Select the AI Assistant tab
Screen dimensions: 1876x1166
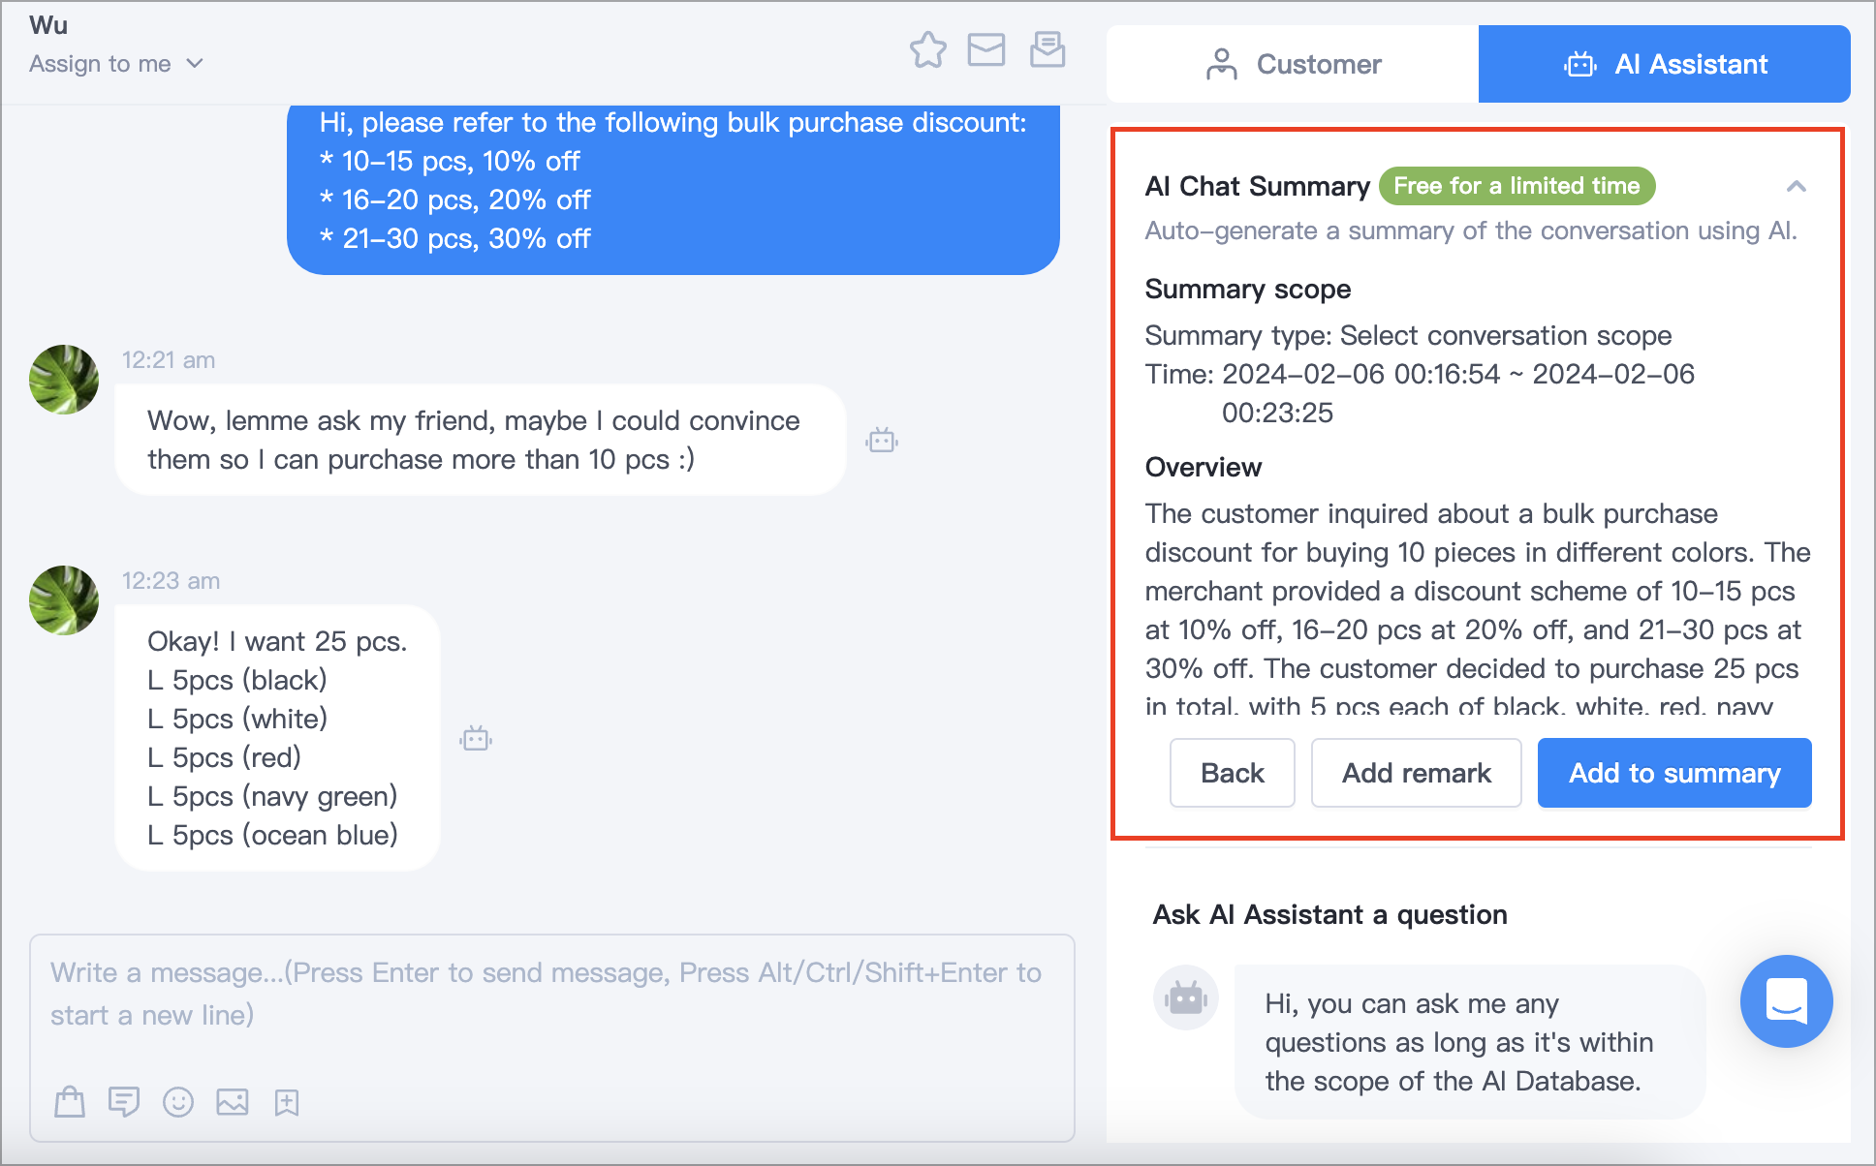(1665, 64)
